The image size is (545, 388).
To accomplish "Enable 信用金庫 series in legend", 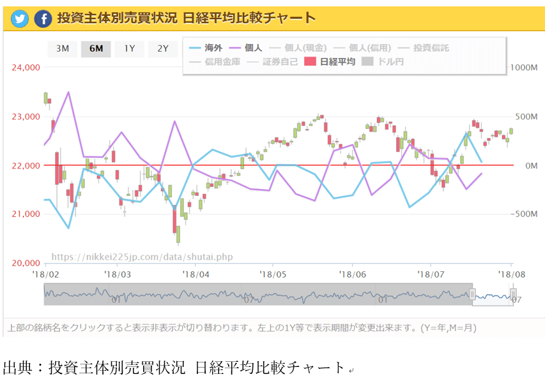I will coord(215,62).
